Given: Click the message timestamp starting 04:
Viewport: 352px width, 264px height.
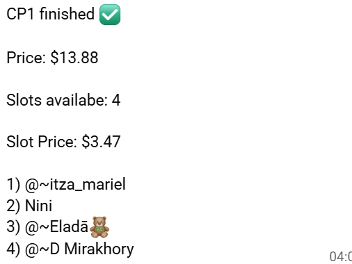Looking at the screenshot, I should point(341,256).
